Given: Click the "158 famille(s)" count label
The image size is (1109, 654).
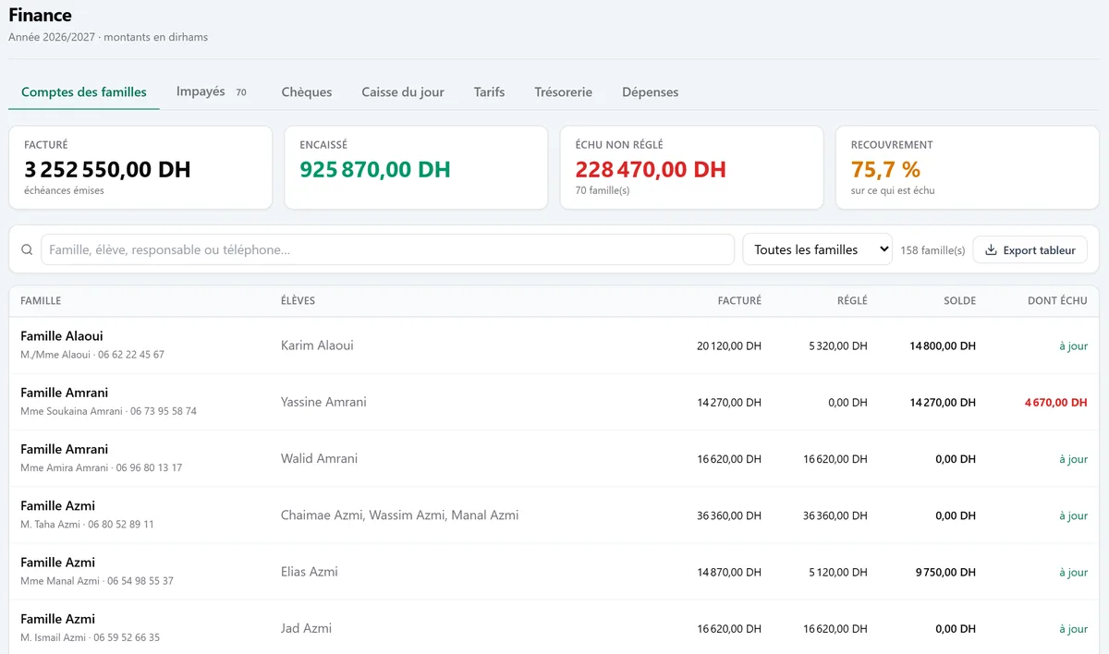Looking at the screenshot, I should coord(932,250).
